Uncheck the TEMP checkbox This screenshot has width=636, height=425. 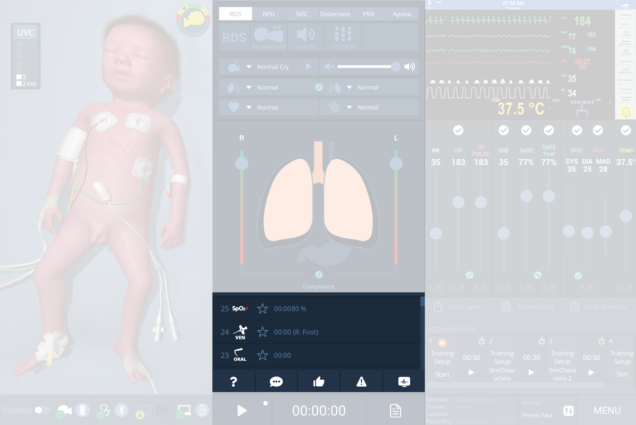click(x=625, y=130)
